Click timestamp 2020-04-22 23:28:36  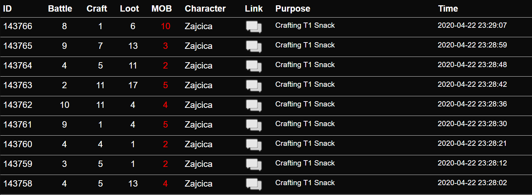tap(472, 104)
